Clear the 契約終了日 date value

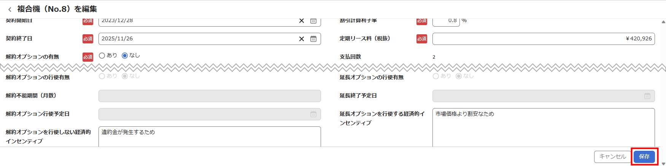coord(302,39)
